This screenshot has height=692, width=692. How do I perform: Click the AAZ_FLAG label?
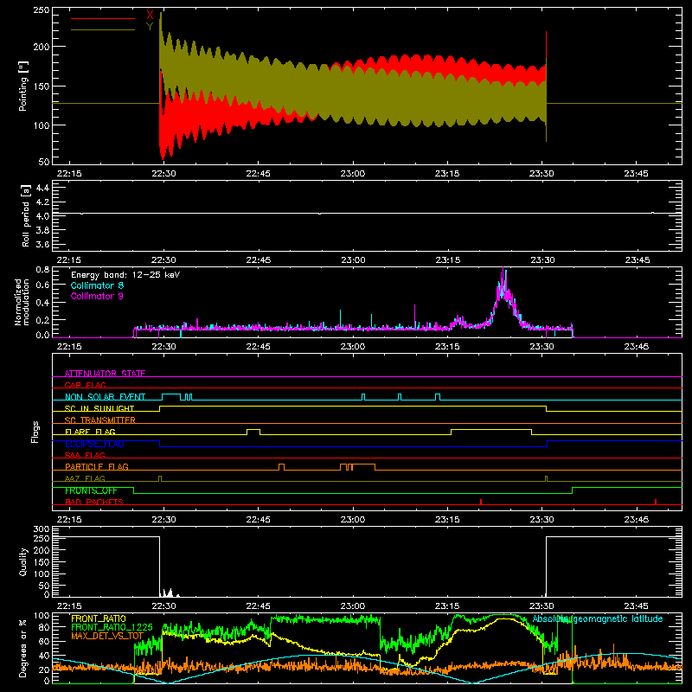(x=85, y=478)
